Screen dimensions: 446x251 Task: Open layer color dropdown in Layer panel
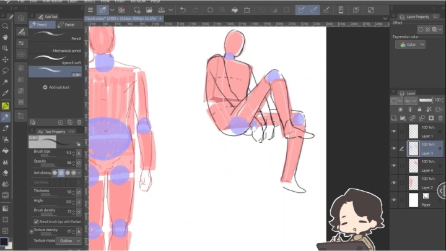click(396, 101)
